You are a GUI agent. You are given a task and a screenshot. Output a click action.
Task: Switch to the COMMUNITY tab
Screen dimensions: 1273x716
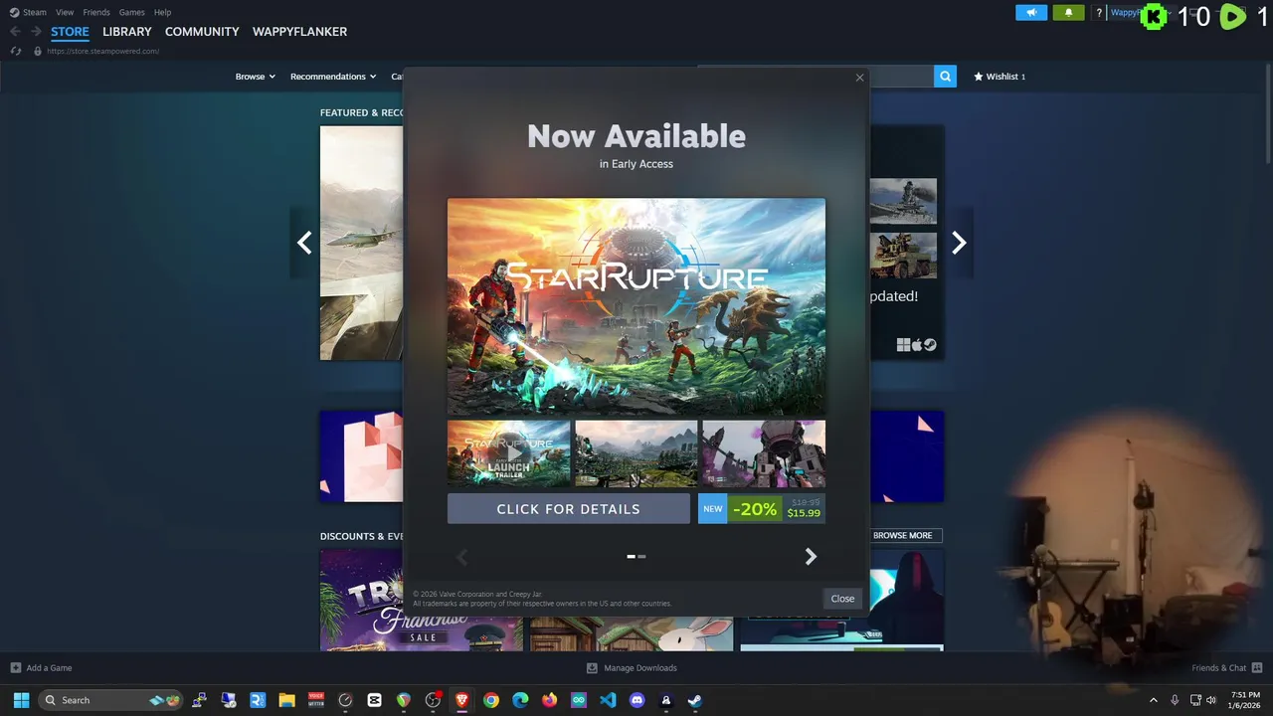click(202, 32)
